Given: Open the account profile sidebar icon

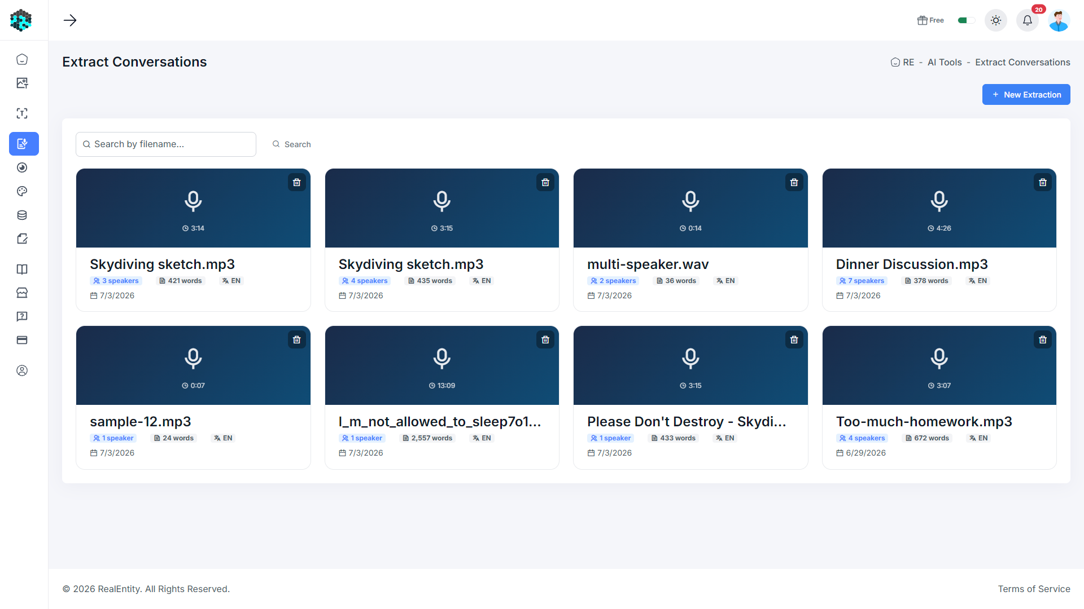Looking at the screenshot, I should pos(22,370).
